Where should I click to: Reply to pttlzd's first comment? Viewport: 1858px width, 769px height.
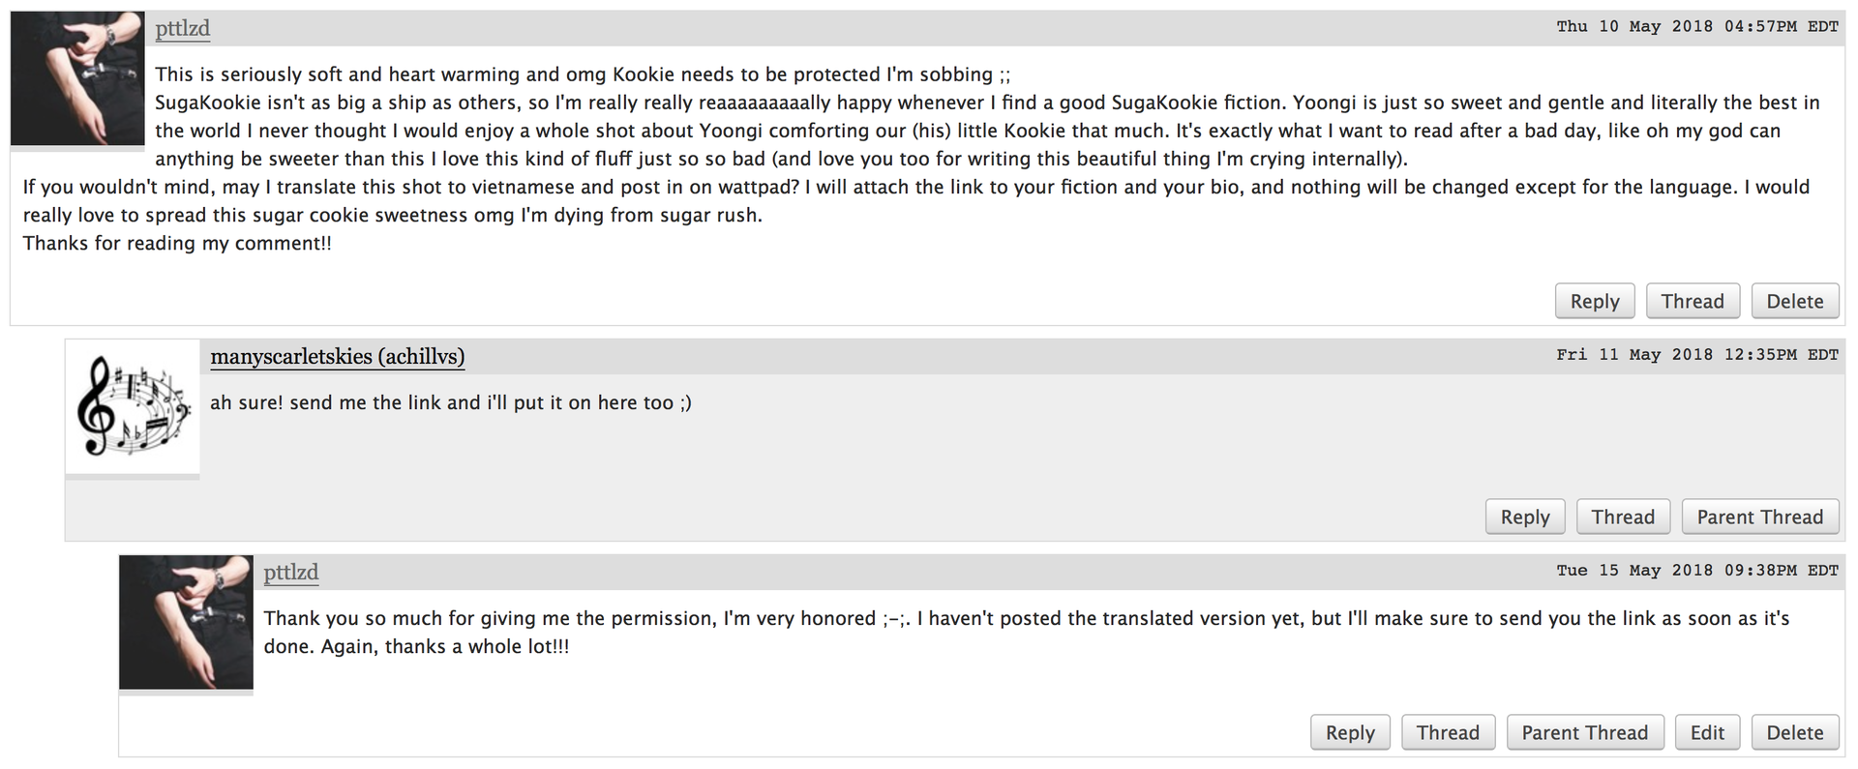pos(1594,302)
